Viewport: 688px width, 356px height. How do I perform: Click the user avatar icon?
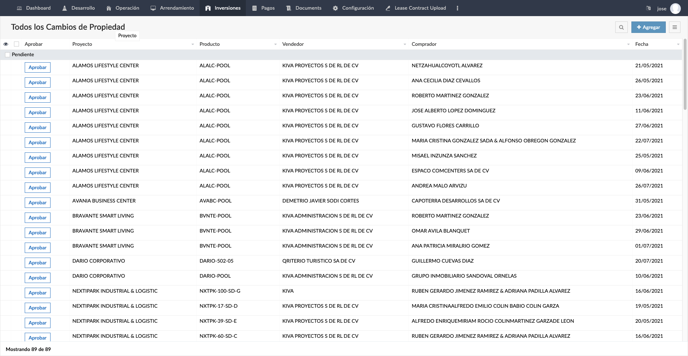675,8
